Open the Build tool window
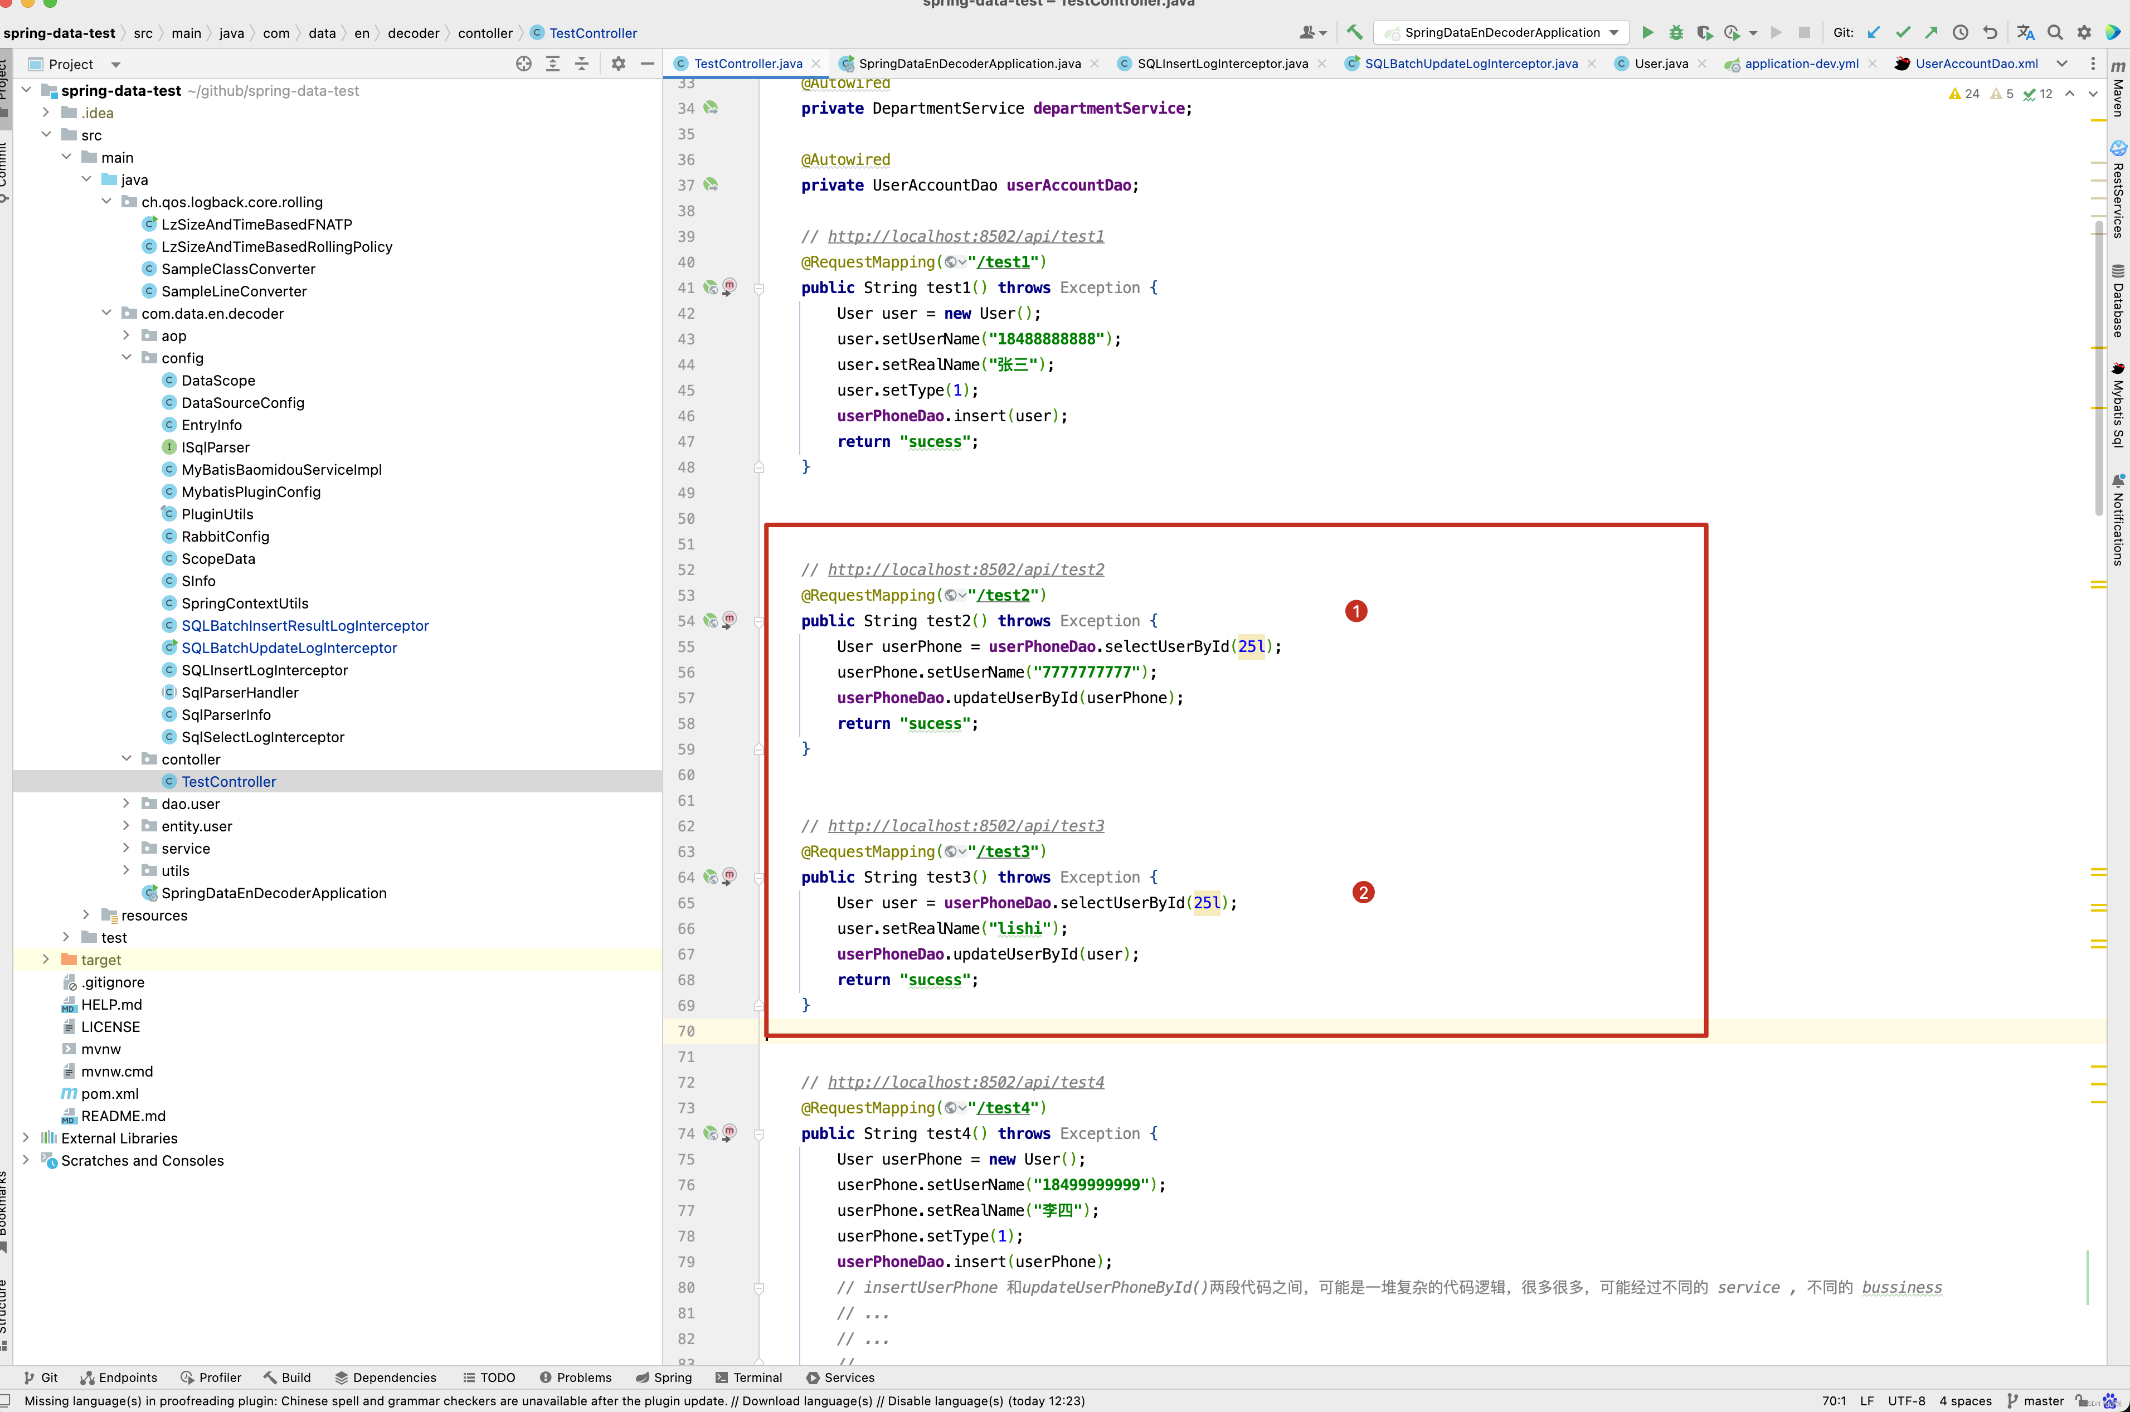 [288, 1377]
